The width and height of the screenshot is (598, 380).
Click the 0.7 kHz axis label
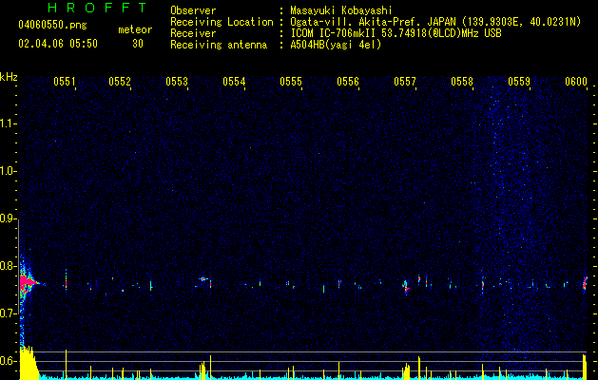[8, 313]
